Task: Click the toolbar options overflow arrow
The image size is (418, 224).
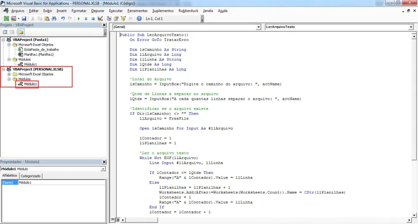Action: (x=202, y=19)
